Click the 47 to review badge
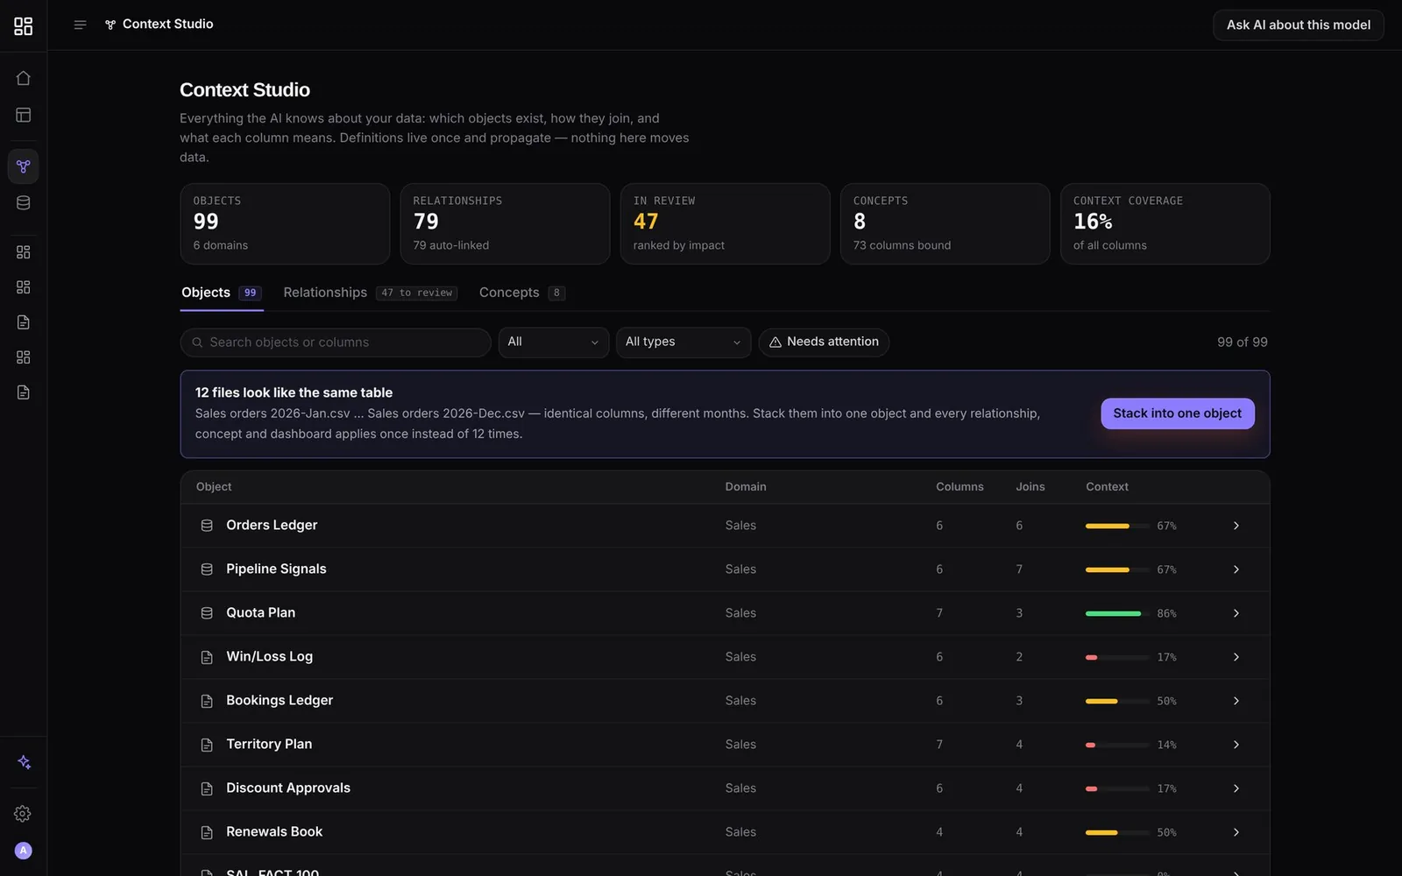 (x=417, y=293)
